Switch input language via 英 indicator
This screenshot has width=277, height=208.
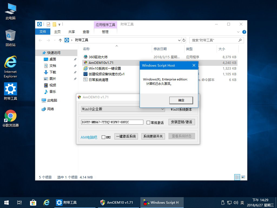click(242, 203)
